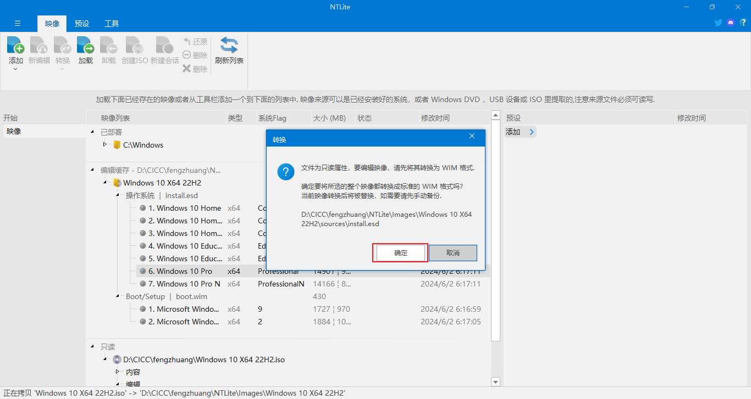751x399 pixels.
Task: Open the 添加 dropdown arrow below the icon
Action: [15, 69]
